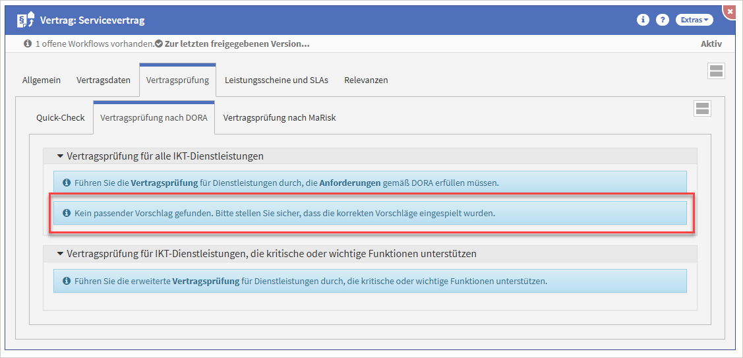The width and height of the screenshot is (743, 358).
Task: Click info icon in 'Kein passender Vorschlag' message
Action: 66,214
